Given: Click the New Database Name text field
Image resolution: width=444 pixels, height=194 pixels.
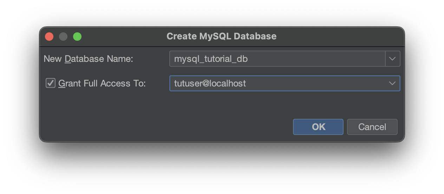Looking at the screenshot, I should (277, 59).
